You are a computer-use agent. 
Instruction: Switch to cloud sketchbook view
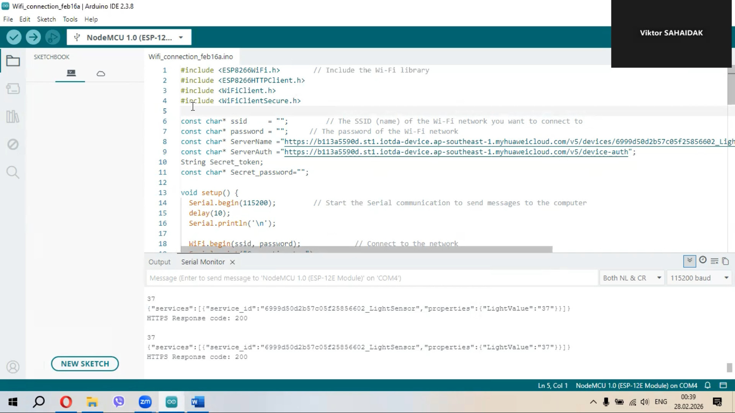click(x=101, y=73)
